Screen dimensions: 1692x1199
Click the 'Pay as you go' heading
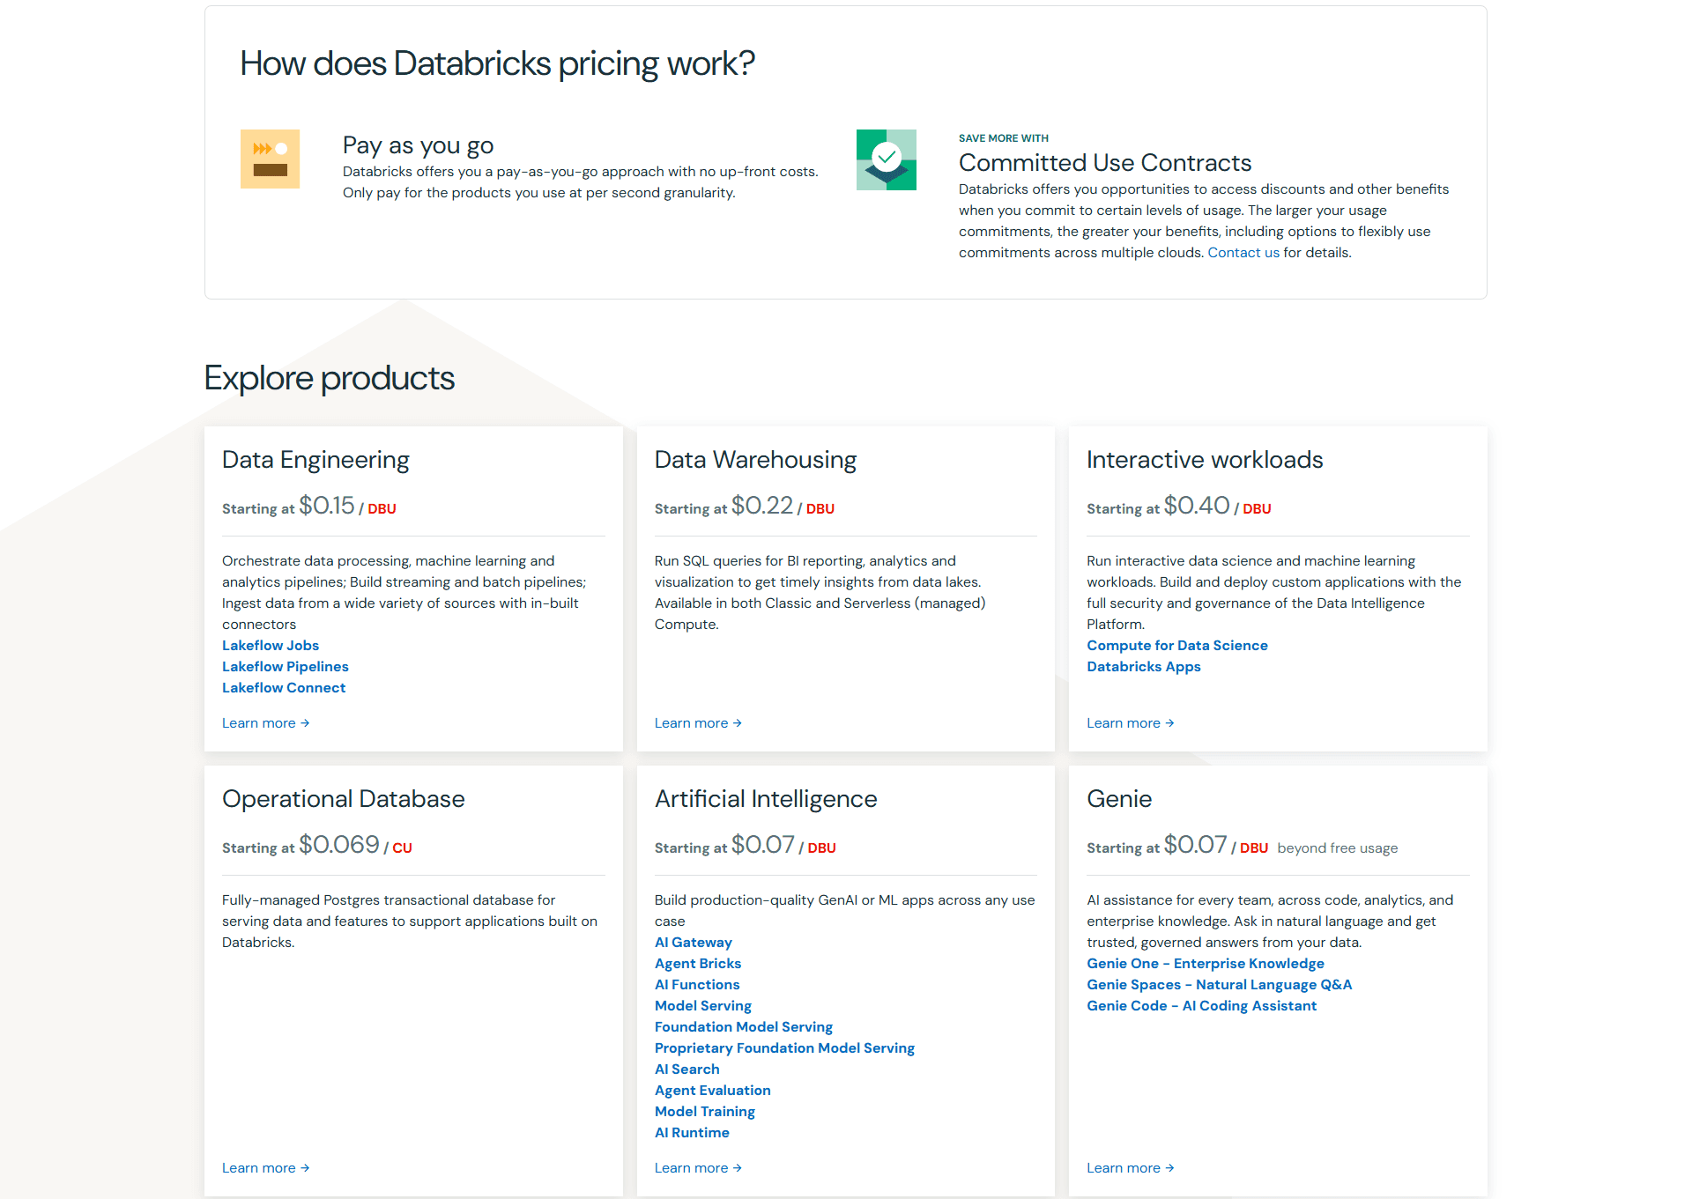click(418, 145)
